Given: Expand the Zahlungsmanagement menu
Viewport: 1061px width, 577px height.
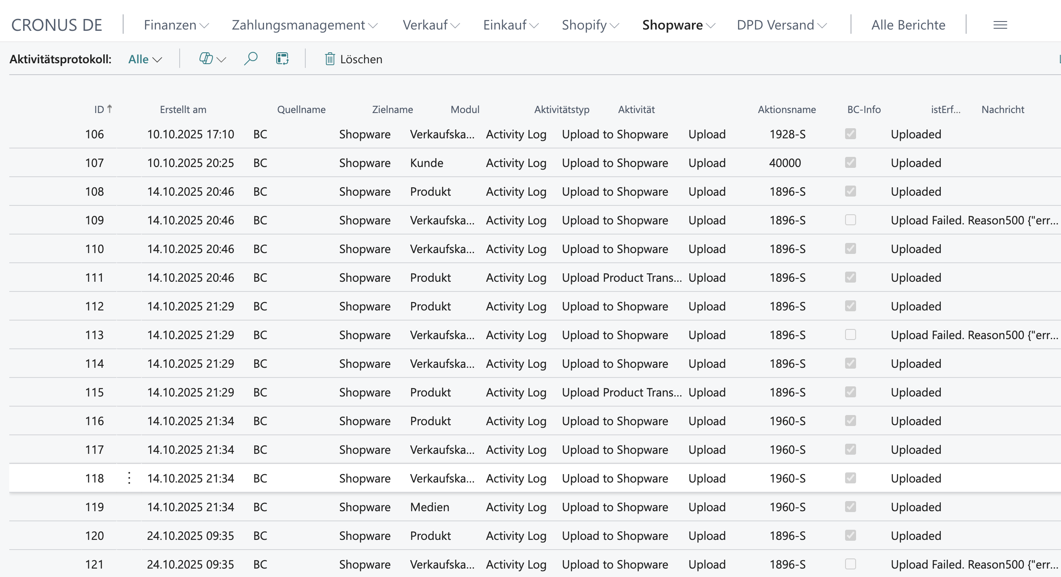Looking at the screenshot, I should 304,25.
